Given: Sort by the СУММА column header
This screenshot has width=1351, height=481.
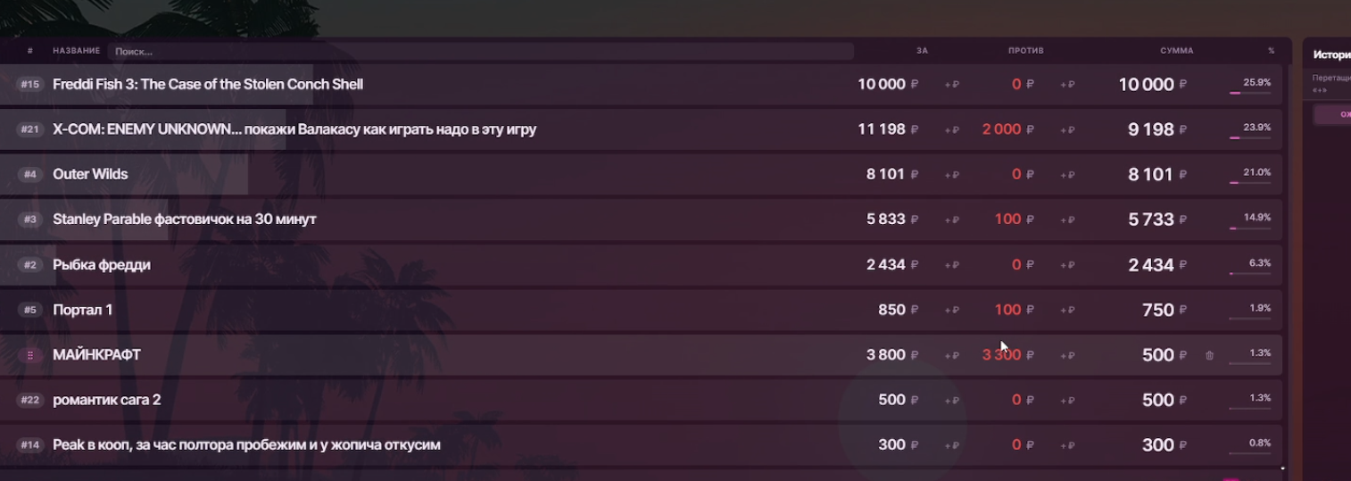Looking at the screenshot, I should tap(1176, 51).
